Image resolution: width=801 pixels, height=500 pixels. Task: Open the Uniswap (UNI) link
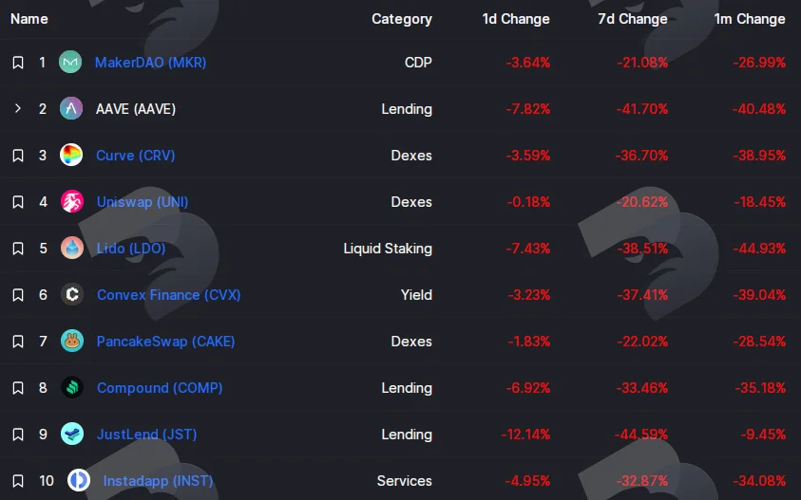143,202
